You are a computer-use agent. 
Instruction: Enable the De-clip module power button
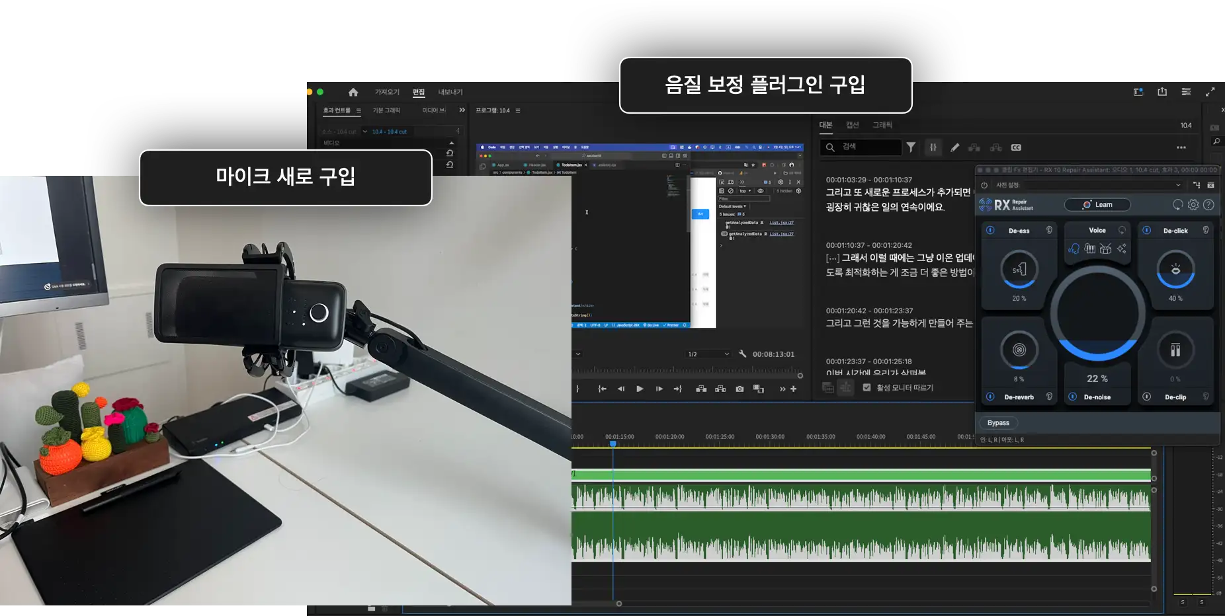coord(1147,397)
